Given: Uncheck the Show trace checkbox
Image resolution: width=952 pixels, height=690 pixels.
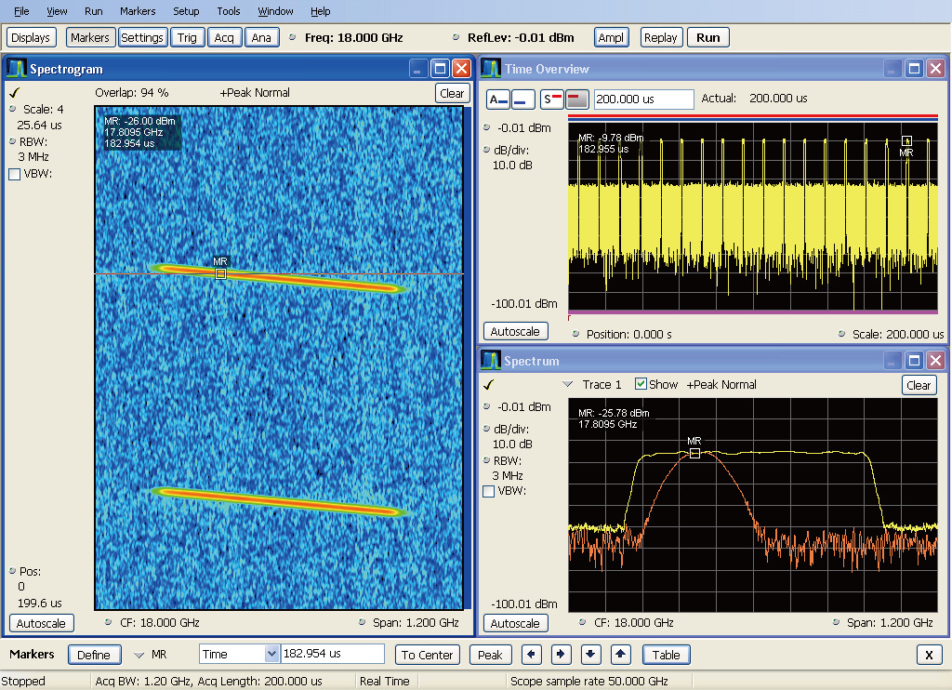Looking at the screenshot, I should [641, 384].
